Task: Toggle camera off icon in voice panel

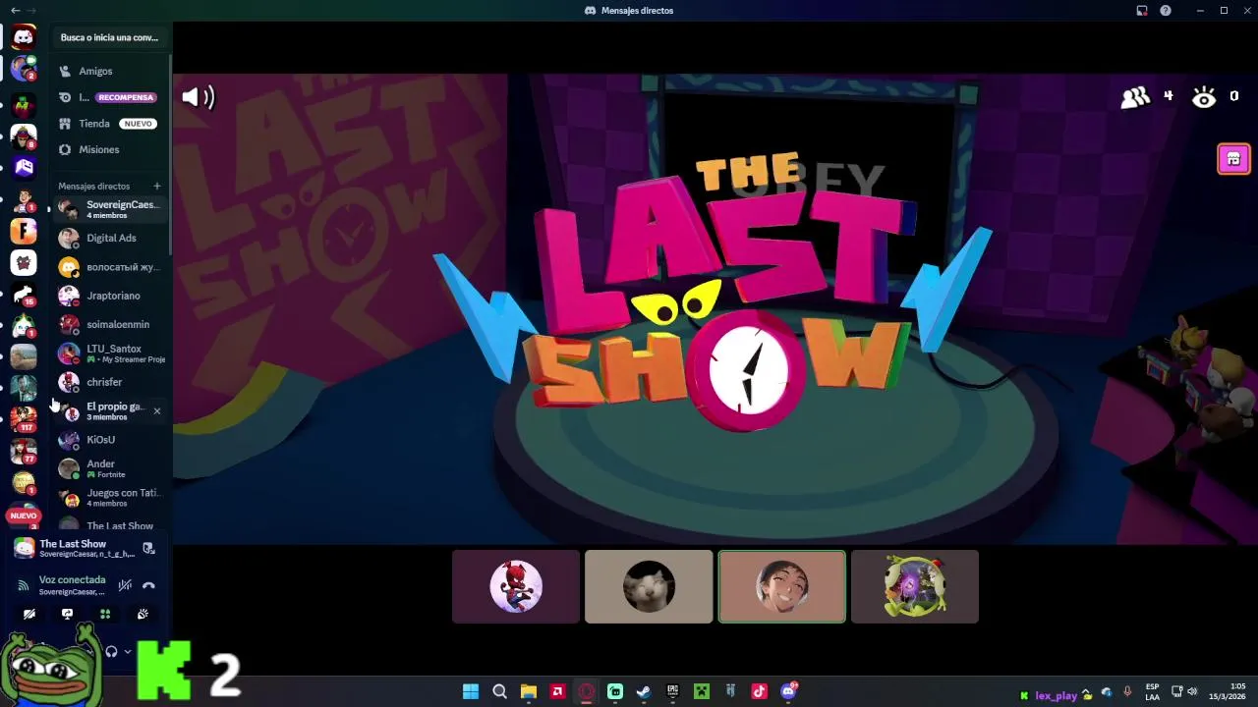Action: (x=29, y=614)
